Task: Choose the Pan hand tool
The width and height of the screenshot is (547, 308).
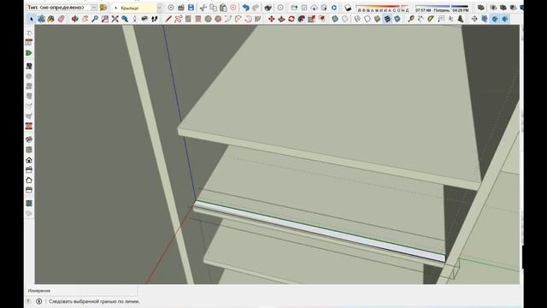Action: [x=85, y=19]
